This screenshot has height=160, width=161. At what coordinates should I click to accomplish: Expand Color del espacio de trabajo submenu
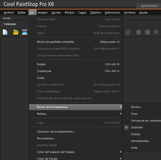tap(76, 152)
